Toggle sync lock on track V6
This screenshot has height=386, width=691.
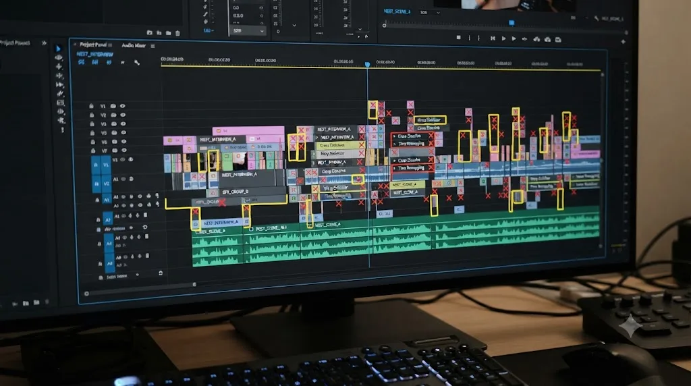point(114,142)
